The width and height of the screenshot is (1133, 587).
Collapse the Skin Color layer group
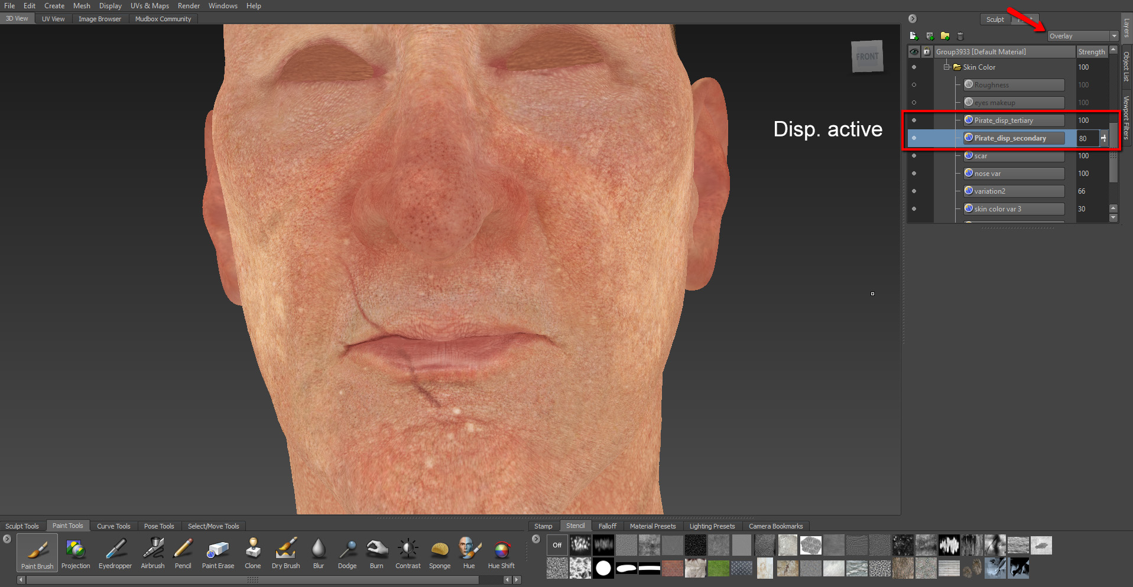tap(946, 67)
